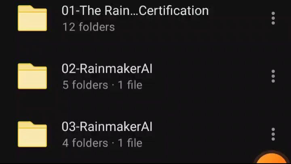Open the folder named 03-RainmakerAI
Viewport: 291px width, 164px height.
point(107,126)
